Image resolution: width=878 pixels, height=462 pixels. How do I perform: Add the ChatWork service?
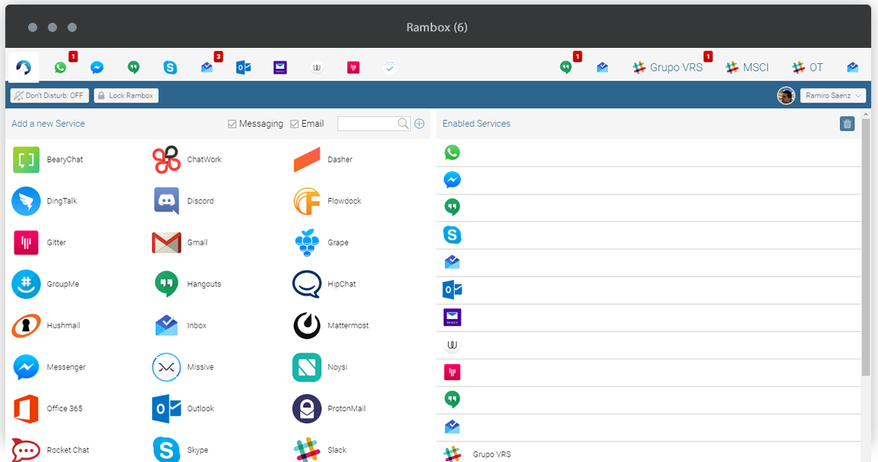(x=166, y=160)
